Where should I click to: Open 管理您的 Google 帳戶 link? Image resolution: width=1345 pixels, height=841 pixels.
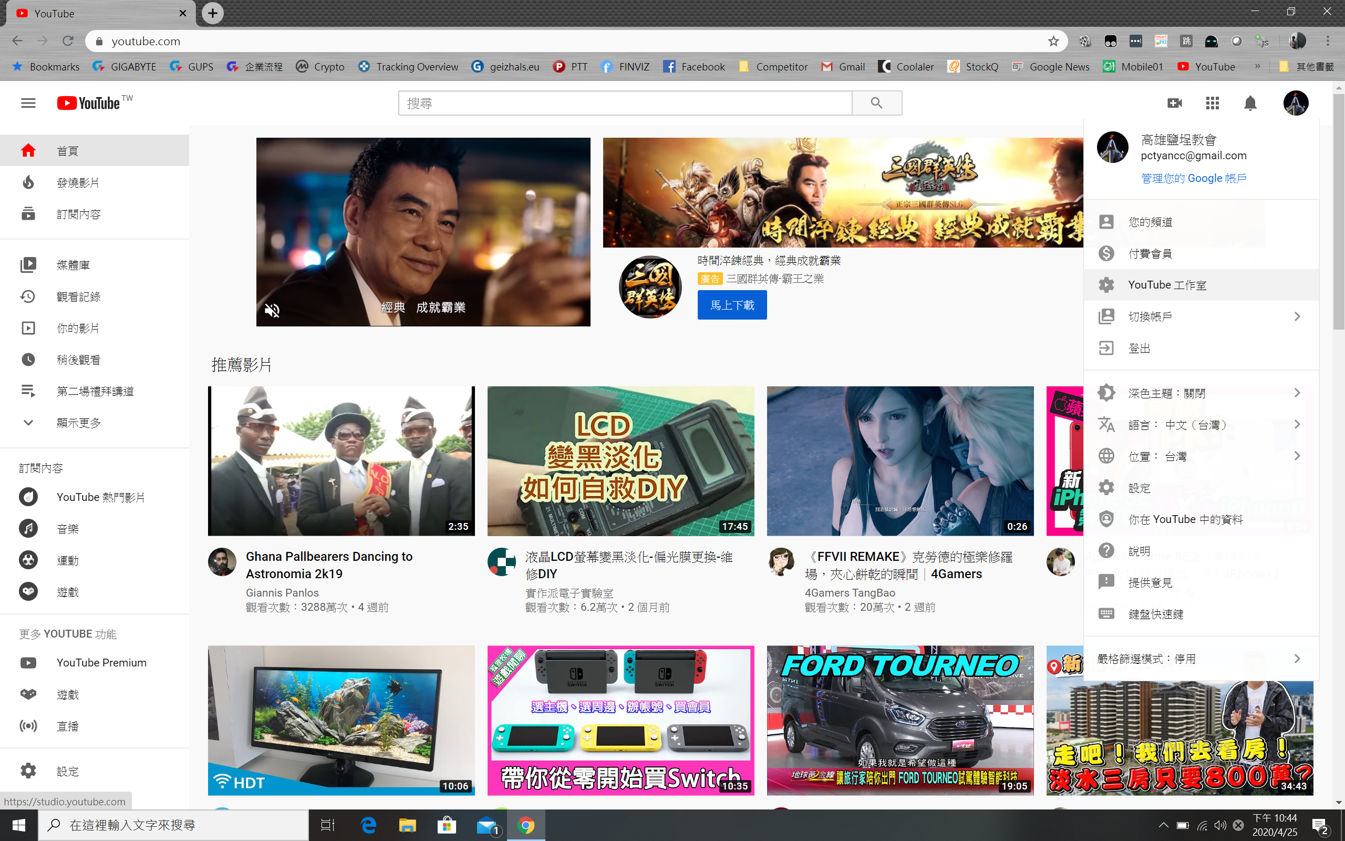coord(1193,178)
